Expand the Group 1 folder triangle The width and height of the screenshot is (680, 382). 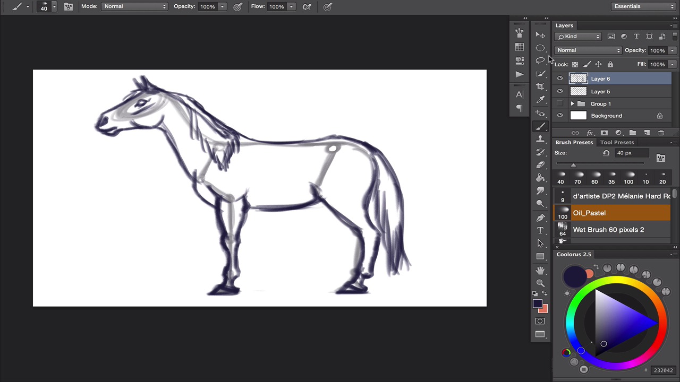[x=572, y=104]
